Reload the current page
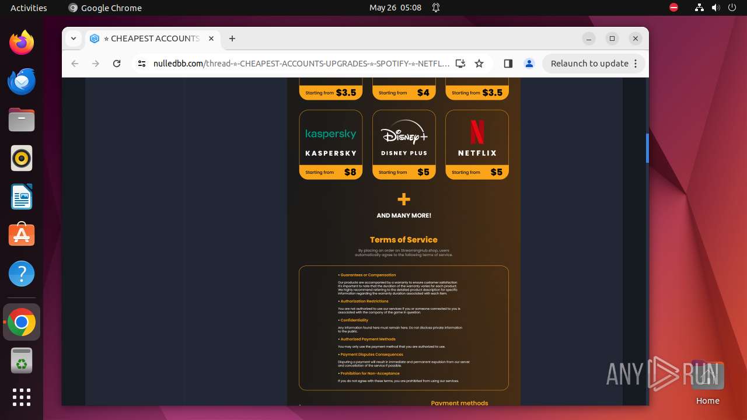Viewport: 747px width, 420px height. click(117, 64)
